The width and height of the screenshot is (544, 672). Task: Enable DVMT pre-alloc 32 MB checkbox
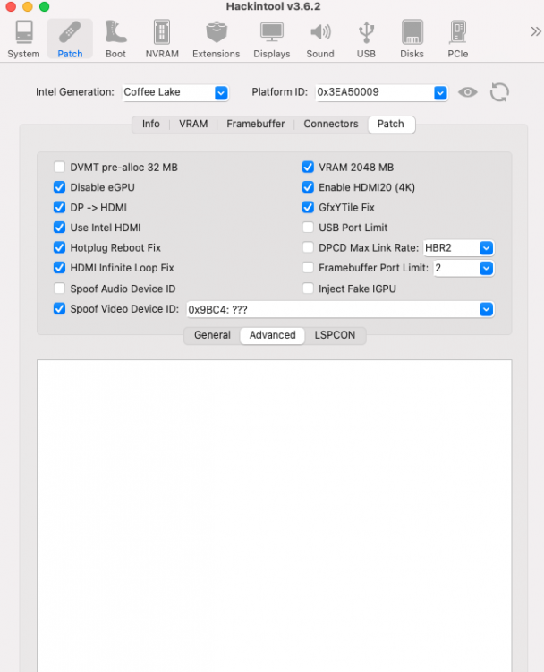coord(59,167)
